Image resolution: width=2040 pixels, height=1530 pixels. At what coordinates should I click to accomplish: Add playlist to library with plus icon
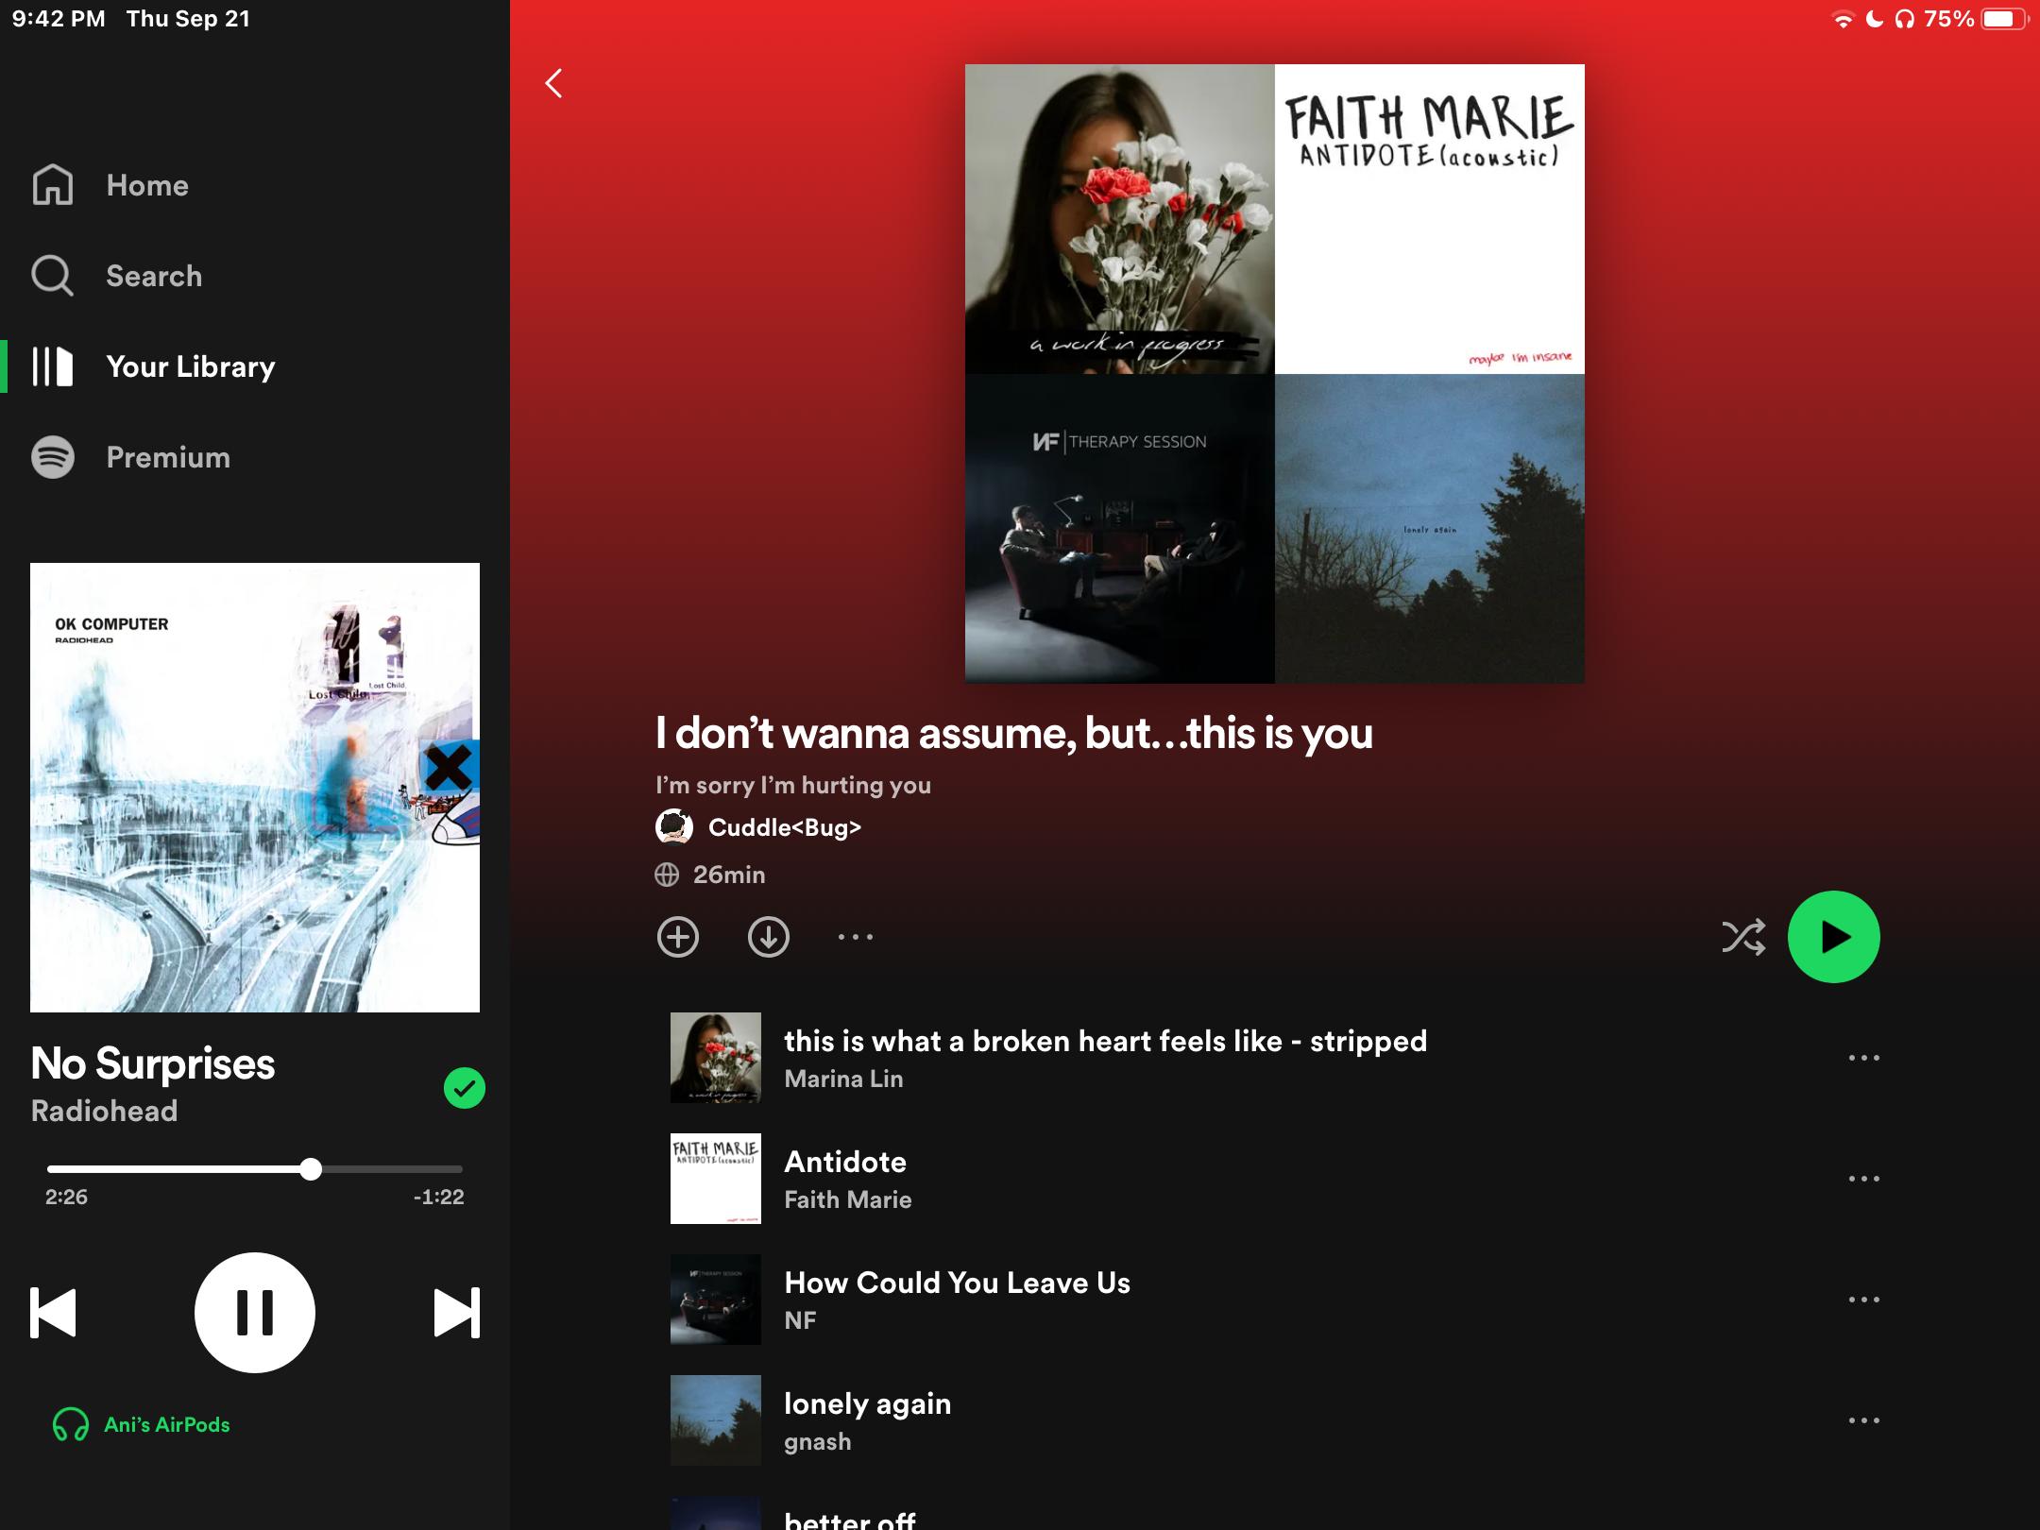[677, 937]
